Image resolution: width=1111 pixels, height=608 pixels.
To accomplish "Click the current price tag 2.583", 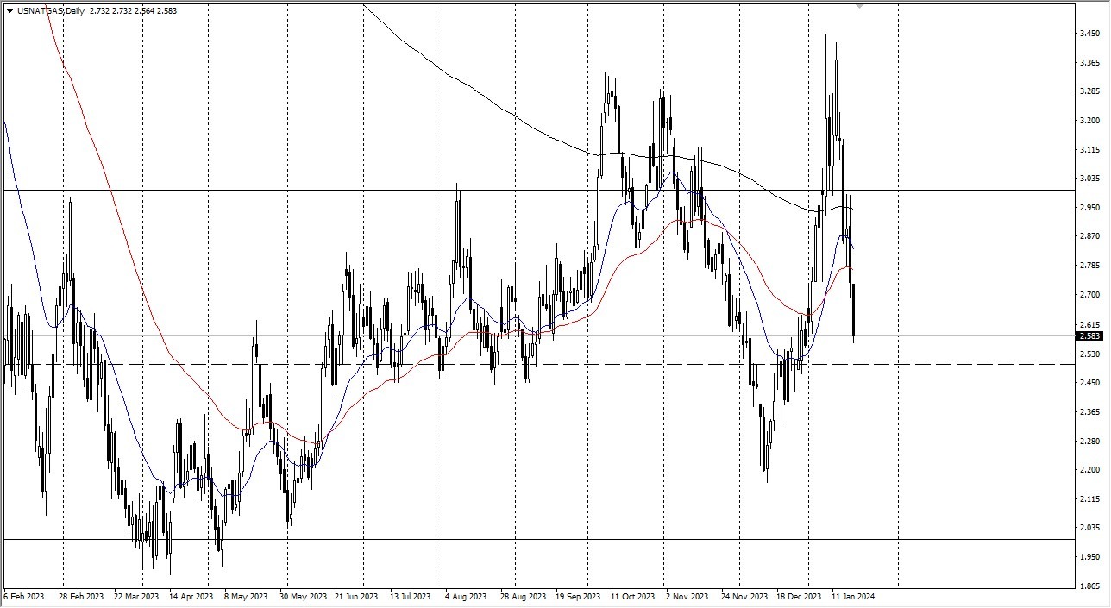I will pyautogui.click(x=1087, y=337).
